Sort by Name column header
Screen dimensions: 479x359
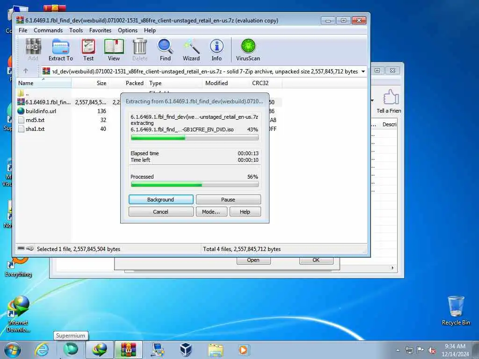[44, 83]
